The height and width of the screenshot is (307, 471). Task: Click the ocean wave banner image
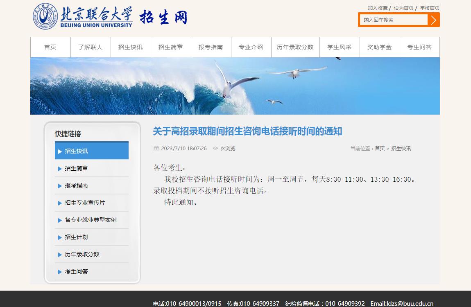pyautogui.click(x=235, y=86)
